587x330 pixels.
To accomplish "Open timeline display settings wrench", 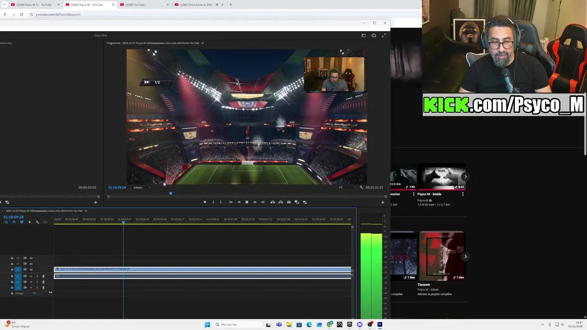I will click(37, 222).
